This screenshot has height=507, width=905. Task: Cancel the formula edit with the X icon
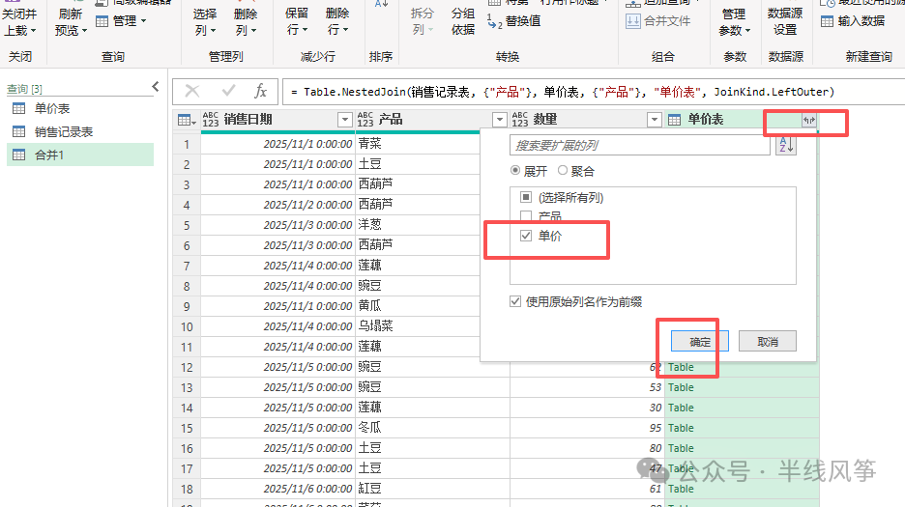click(x=192, y=91)
